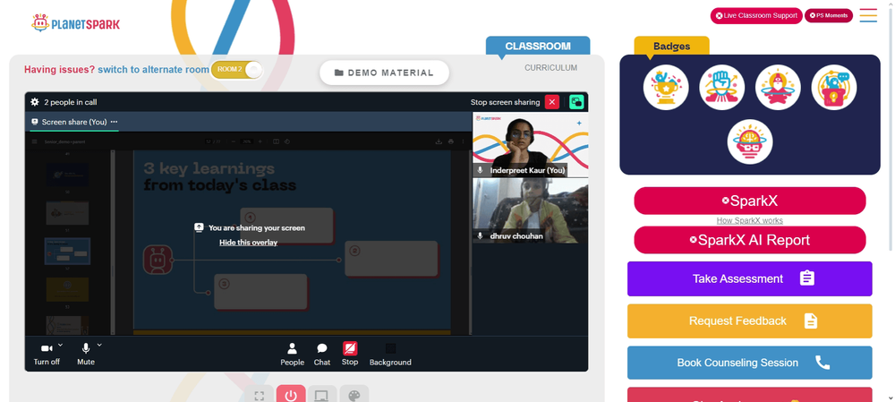Click 'Having issues?' text
This screenshot has width=895, height=402.
pos(59,70)
